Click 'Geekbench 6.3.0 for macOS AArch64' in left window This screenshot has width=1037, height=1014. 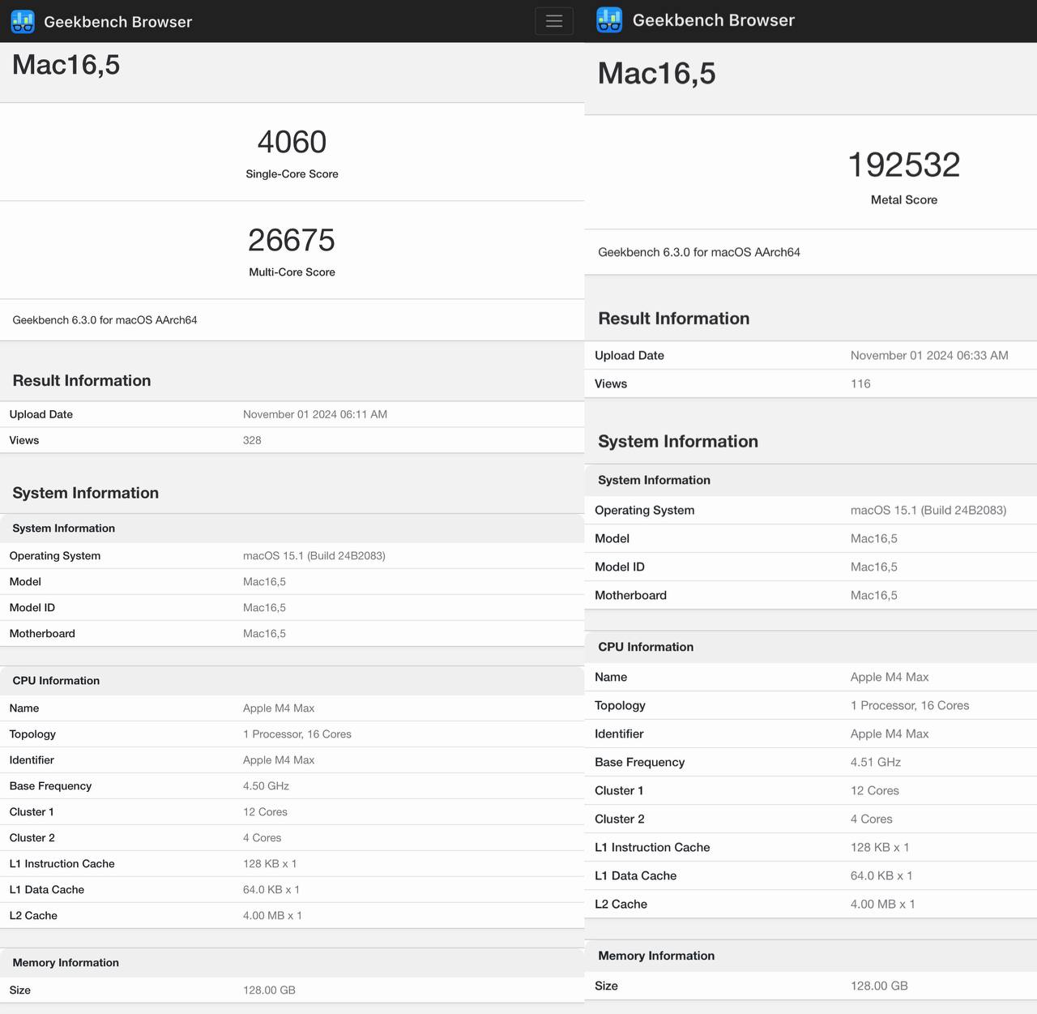[105, 319]
